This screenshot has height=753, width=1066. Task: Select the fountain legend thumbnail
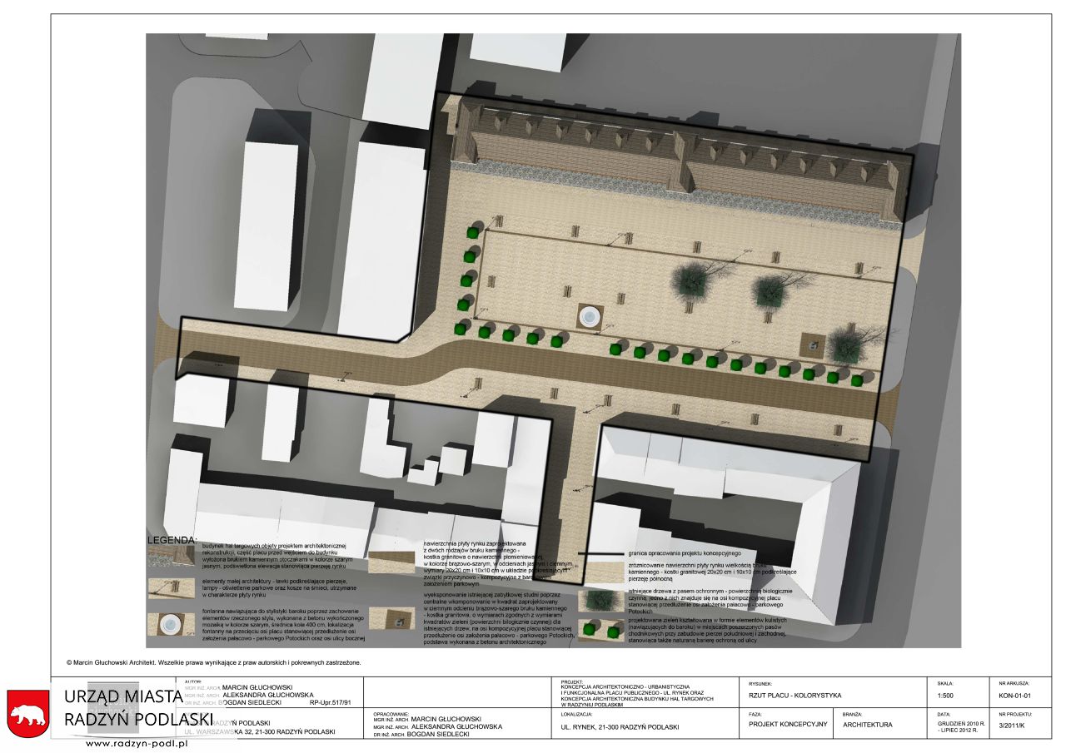[172, 624]
